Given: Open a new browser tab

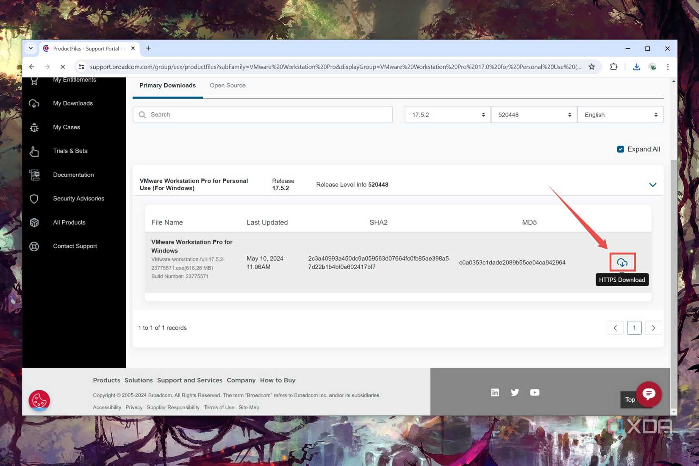Looking at the screenshot, I should point(148,48).
